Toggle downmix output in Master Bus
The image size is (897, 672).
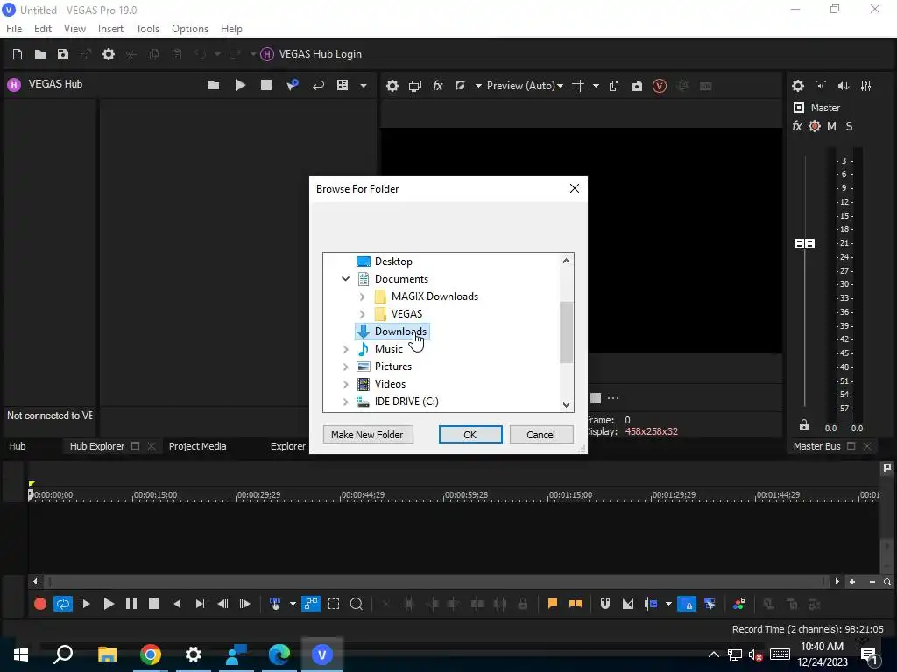(x=821, y=86)
